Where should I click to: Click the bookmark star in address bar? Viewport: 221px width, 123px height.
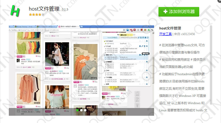pos(124,30)
